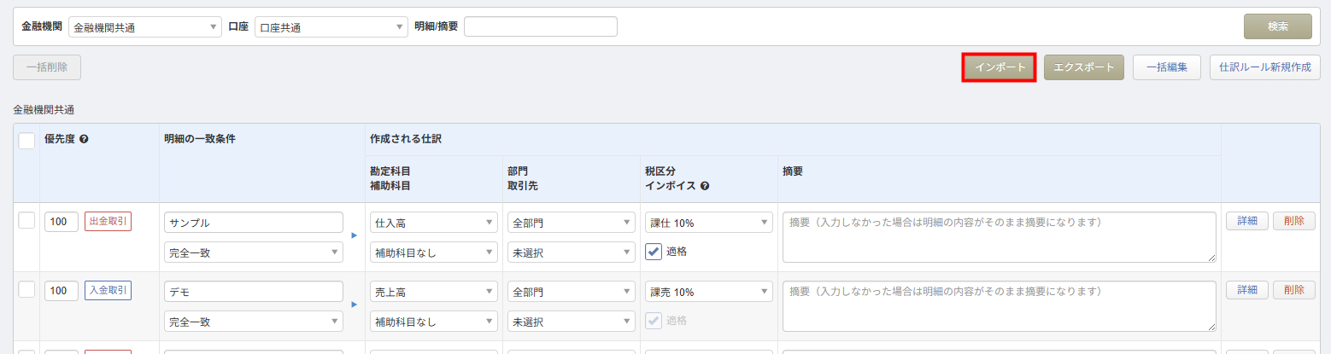Open 仕訳ルール新規作成
This screenshot has width=1331, height=354.
click(1264, 67)
